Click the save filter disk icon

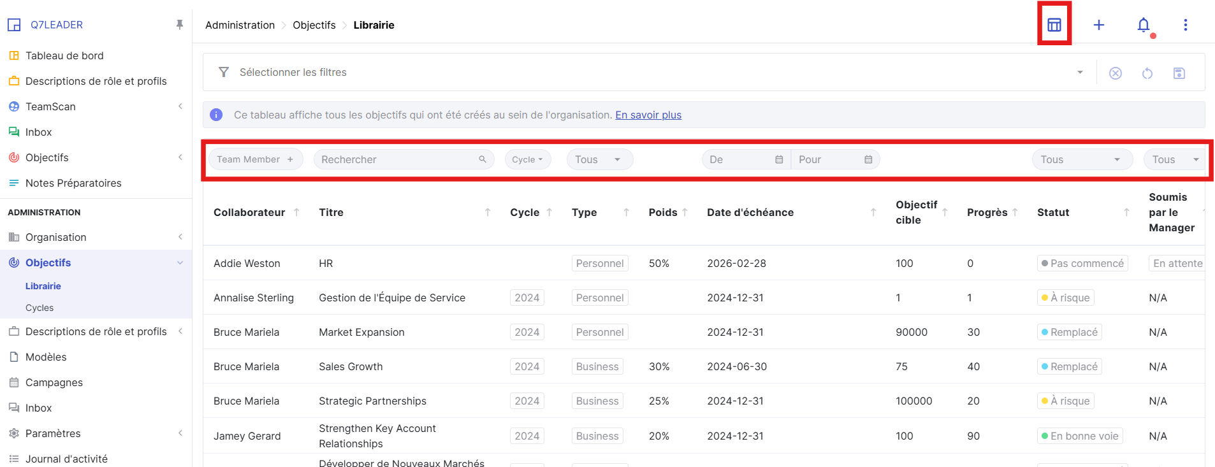[1179, 73]
